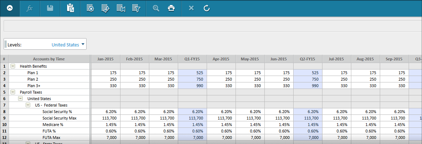Image resolution: width=422 pixels, height=144 pixels.
Task: Click Plan 3+ cell for Mar-2015
Action: [x=163, y=86]
